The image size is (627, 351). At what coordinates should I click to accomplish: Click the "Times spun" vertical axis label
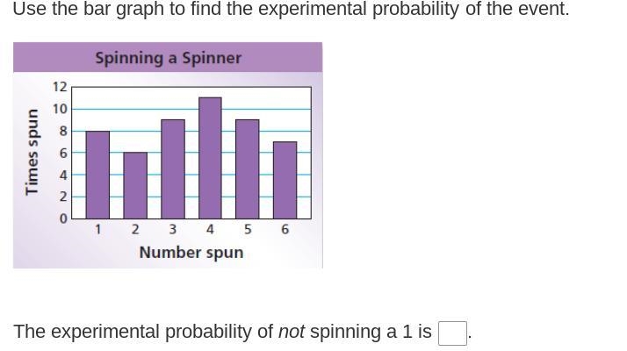pos(32,152)
